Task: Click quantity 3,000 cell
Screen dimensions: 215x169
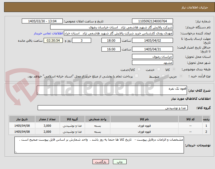Action: [47, 126]
